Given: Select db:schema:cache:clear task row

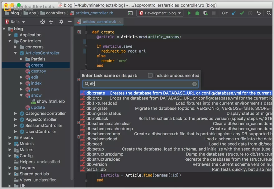Looking at the screenshot, I should [176, 124].
